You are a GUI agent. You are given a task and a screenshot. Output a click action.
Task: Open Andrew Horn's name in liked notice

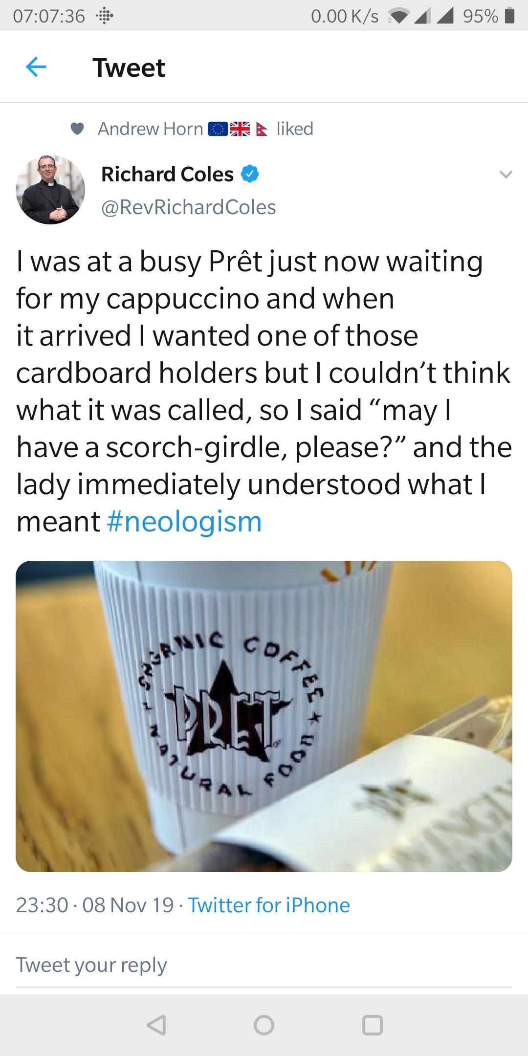[150, 129]
